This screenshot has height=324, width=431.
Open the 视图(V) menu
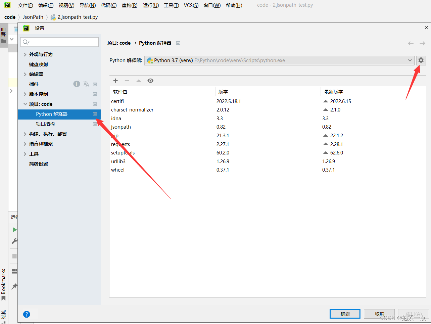click(x=66, y=5)
